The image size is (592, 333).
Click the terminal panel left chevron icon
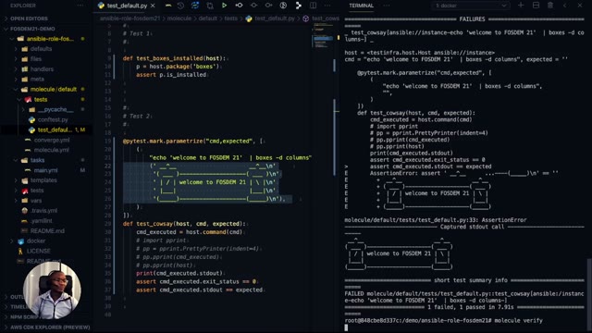tap(565, 6)
